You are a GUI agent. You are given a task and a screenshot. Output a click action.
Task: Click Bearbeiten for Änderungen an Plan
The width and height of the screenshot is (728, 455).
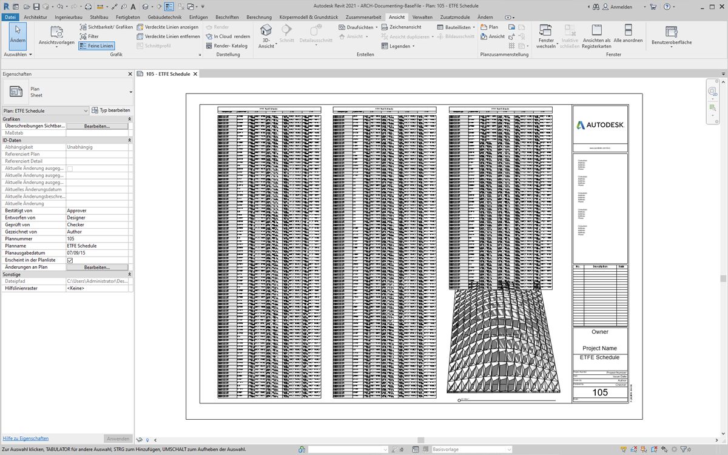(x=97, y=267)
